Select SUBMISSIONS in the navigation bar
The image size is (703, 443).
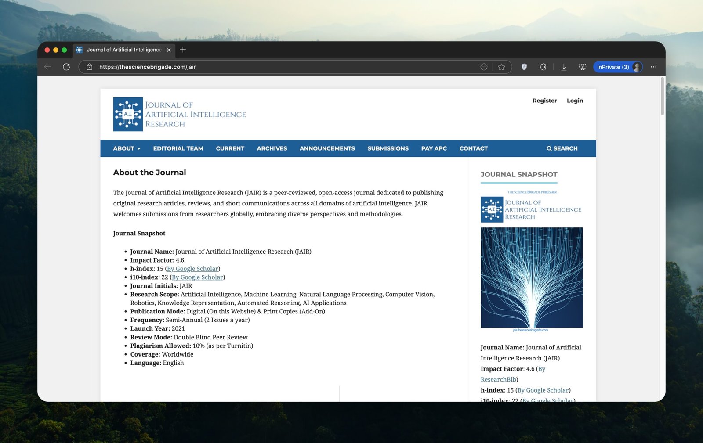[x=388, y=148]
